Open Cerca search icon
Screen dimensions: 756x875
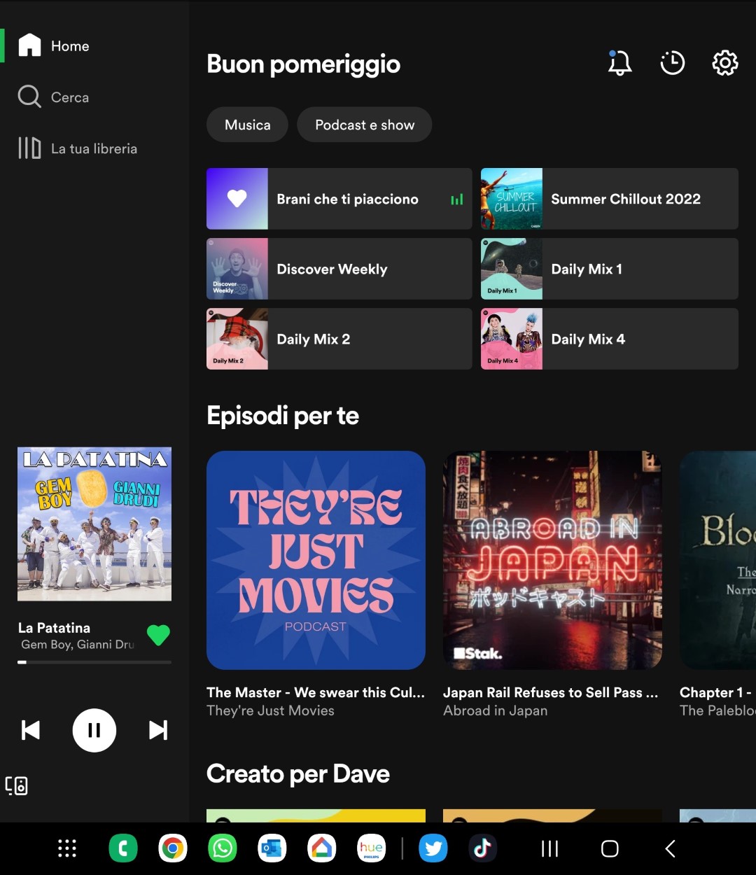coord(29,97)
